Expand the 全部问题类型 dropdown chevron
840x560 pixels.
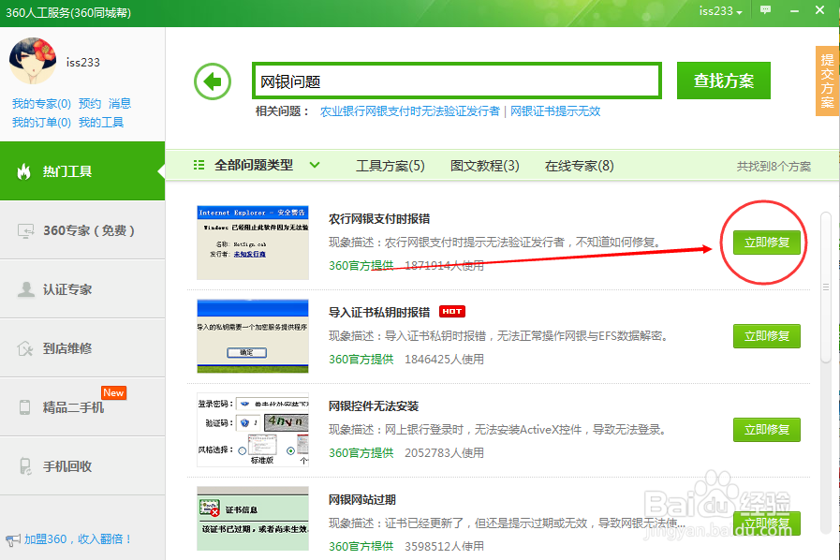tap(315, 165)
